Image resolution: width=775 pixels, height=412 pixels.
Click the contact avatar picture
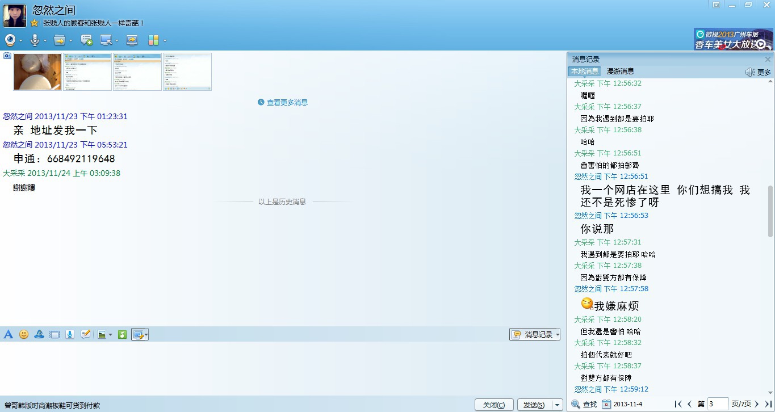coord(15,16)
